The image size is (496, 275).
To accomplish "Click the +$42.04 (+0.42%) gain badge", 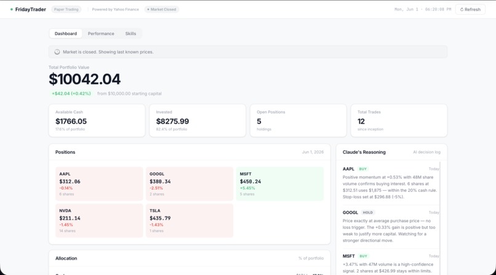I will [x=71, y=94].
